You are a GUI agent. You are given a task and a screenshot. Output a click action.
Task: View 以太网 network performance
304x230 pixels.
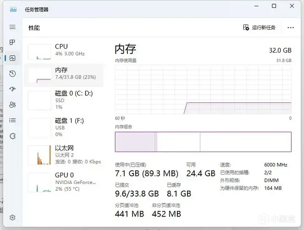click(64, 154)
